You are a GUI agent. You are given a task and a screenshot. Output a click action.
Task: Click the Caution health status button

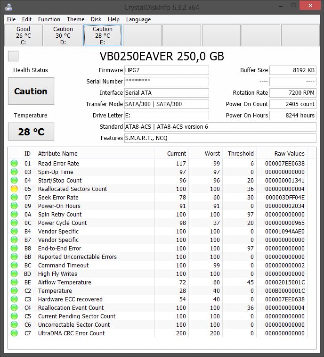click(31, 91)
